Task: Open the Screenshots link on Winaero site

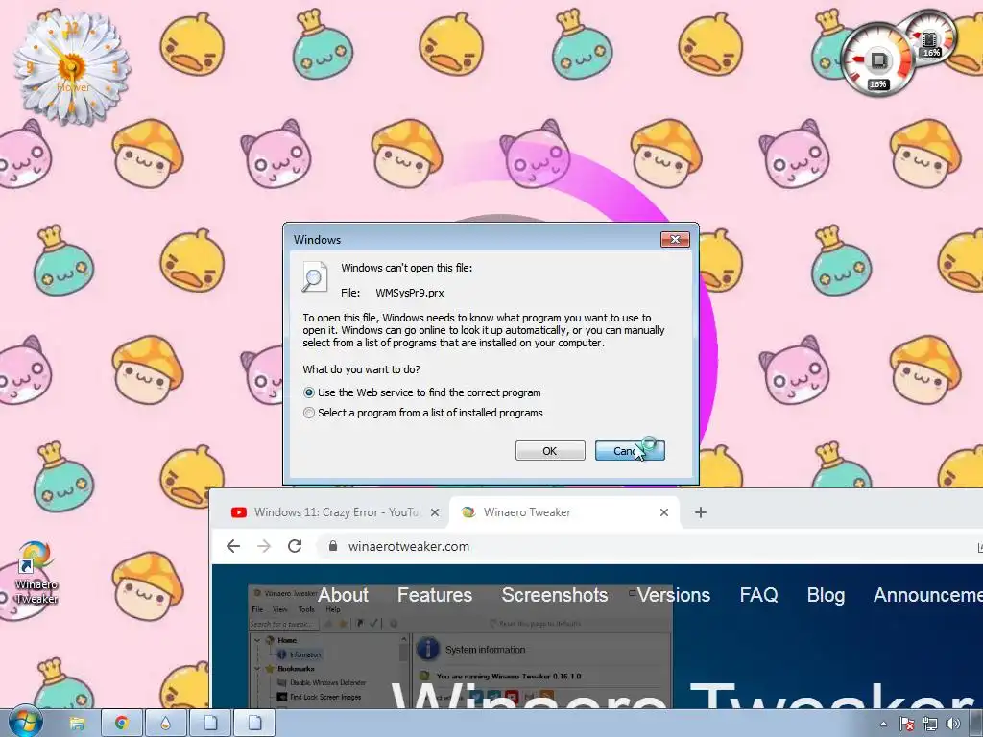Action: tap(554, 595)
